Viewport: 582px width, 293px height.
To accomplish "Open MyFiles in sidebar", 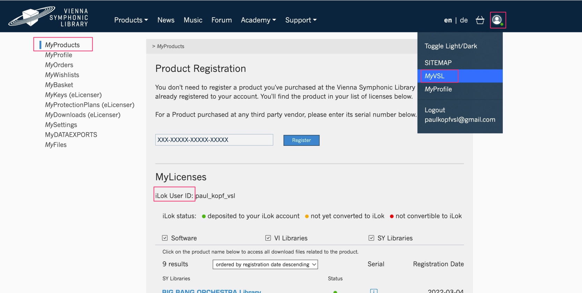I will click(56, 145).
